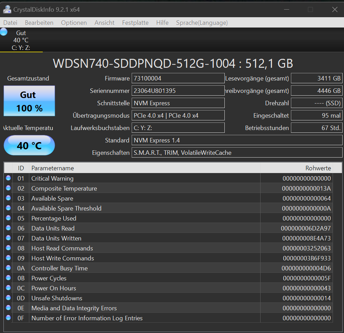This screenshot has height=333, width=344.
Task: Click the total writes value 4446 GB
Action: pos(316,90)
